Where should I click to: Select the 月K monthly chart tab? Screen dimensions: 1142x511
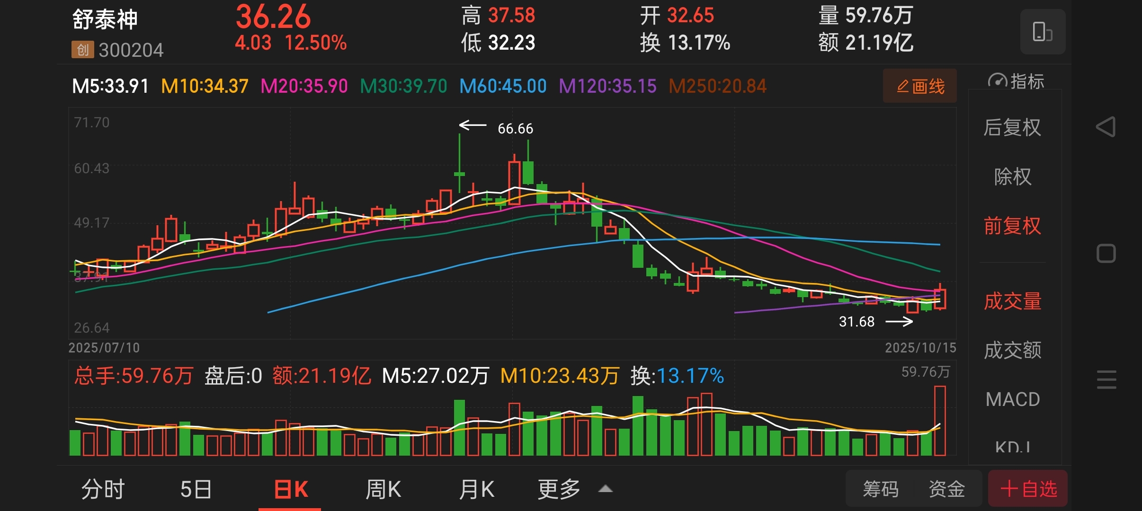pyautogui.click(x=476, y=489)
